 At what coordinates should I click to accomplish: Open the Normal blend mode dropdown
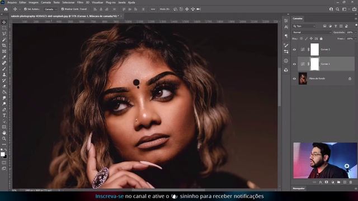click(x=312, y=32)
